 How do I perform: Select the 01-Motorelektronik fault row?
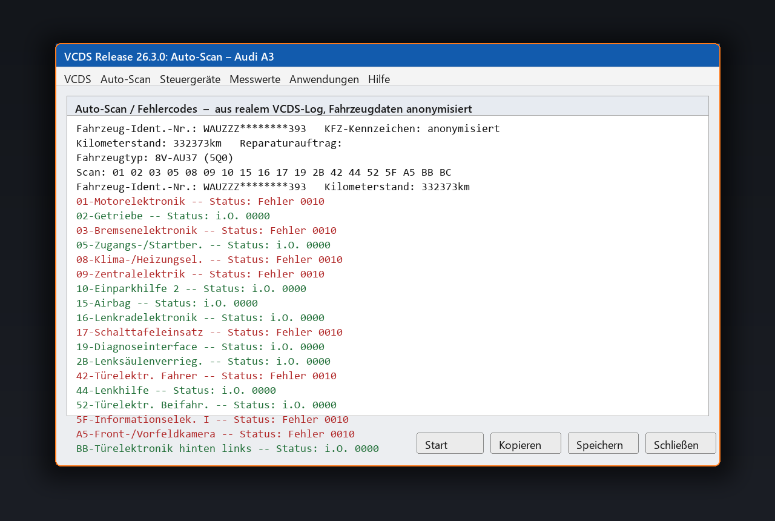coord(200,201)
